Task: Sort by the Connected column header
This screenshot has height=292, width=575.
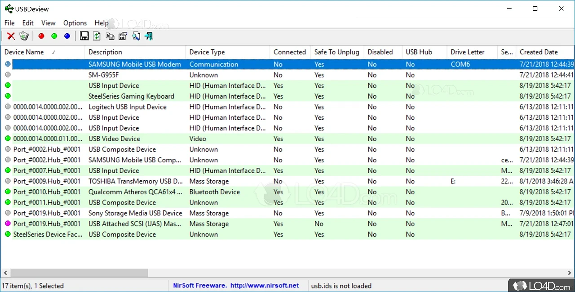Action: (x=289, y=52)
